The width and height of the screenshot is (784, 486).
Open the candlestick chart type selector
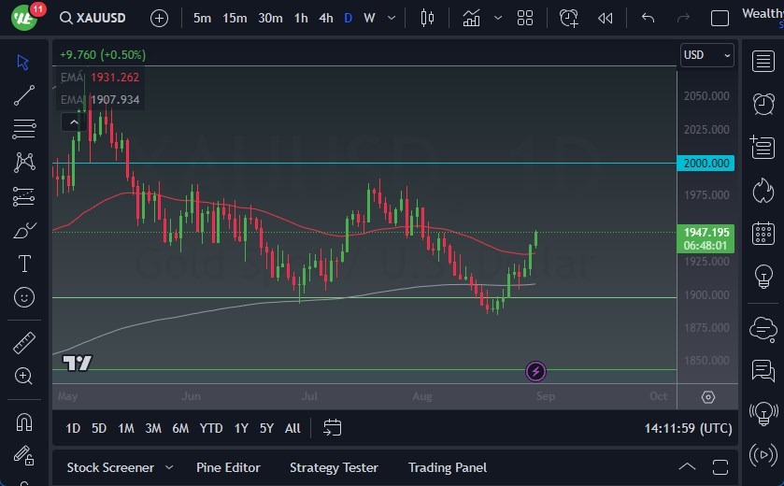428,18
